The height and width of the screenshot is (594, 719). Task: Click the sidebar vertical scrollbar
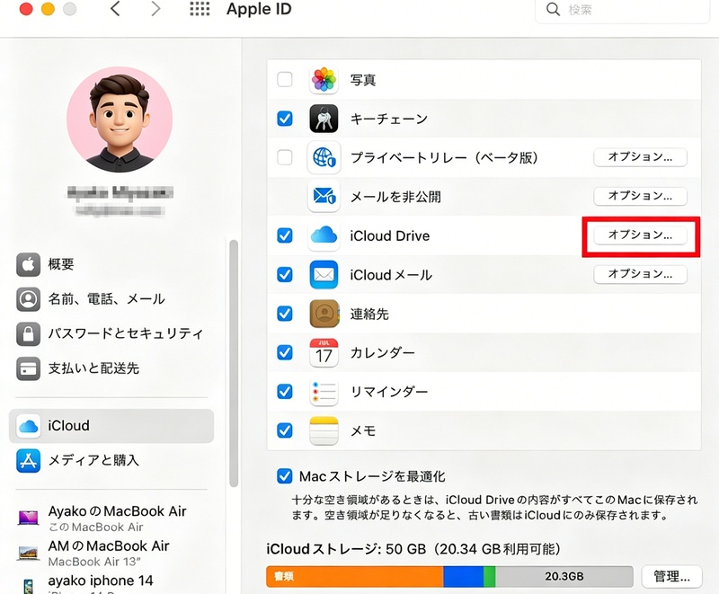(234, 363)
